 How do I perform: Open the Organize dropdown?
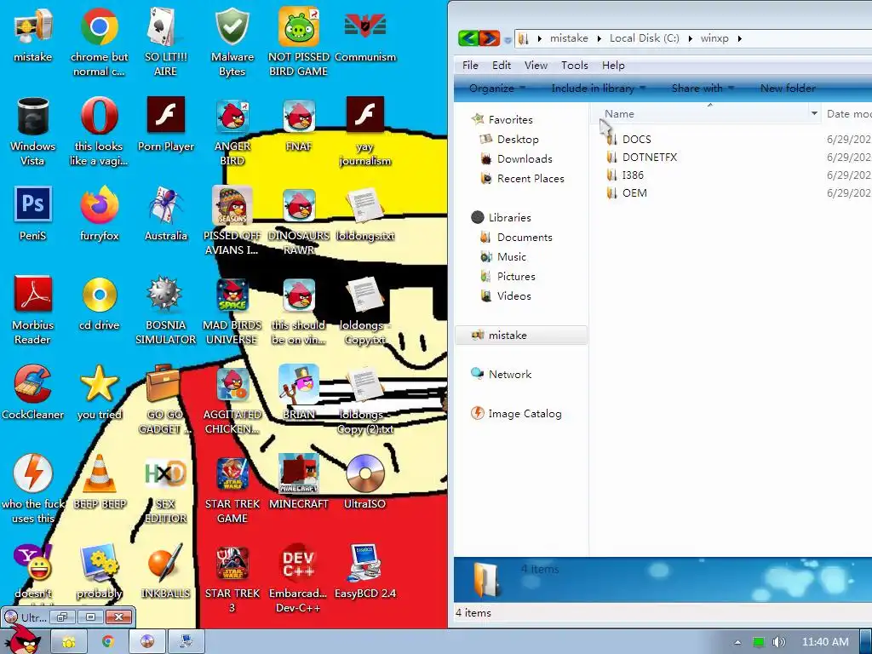(x=496, y=88)
